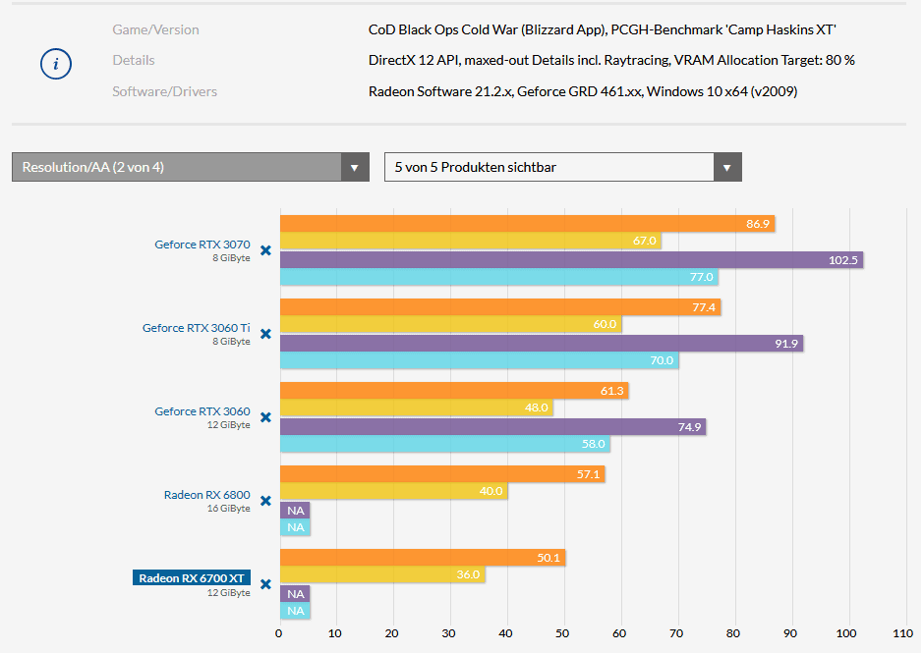
Task: Open the Resolution/AA (2 von 4) dropdown
Action: coord(191,167)
